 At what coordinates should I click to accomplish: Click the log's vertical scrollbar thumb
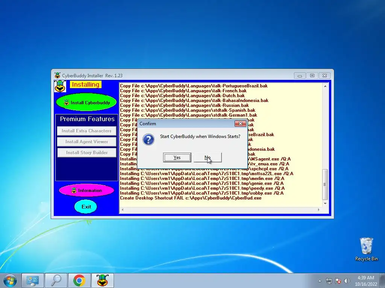pos(325,184)
